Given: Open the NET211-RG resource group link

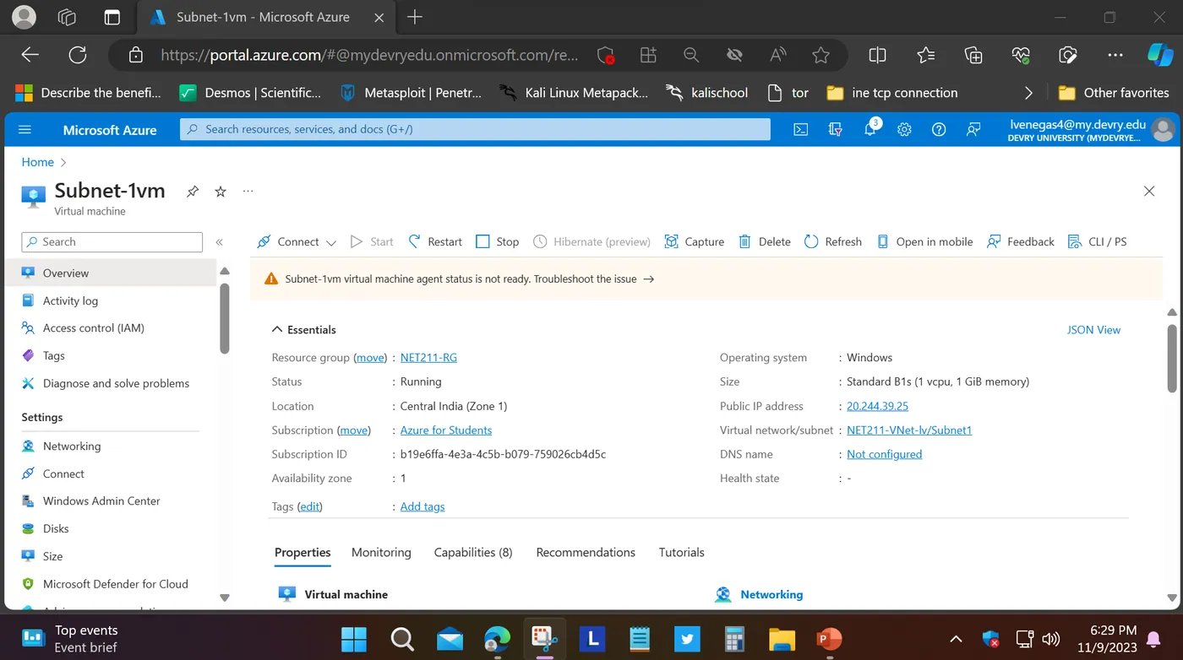Looking at the screenshot, I should (x=428, y=358).
